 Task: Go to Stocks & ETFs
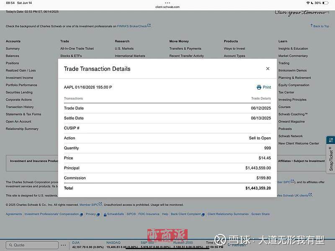click(x=71, y=56)
